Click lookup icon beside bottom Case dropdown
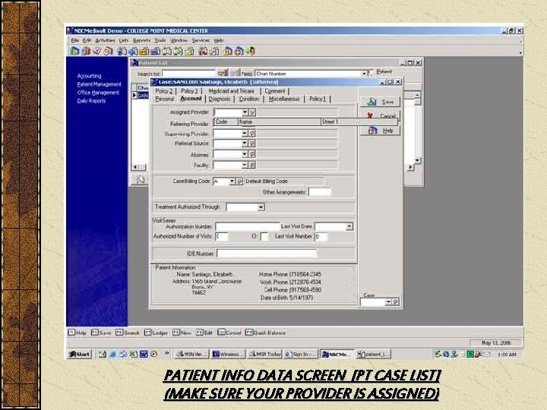 (x=396, y=302)
